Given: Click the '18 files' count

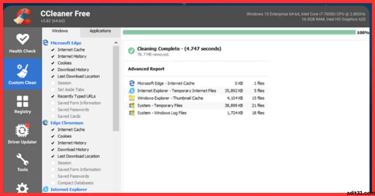Looking at the screenshot, I should pos(259,113).
